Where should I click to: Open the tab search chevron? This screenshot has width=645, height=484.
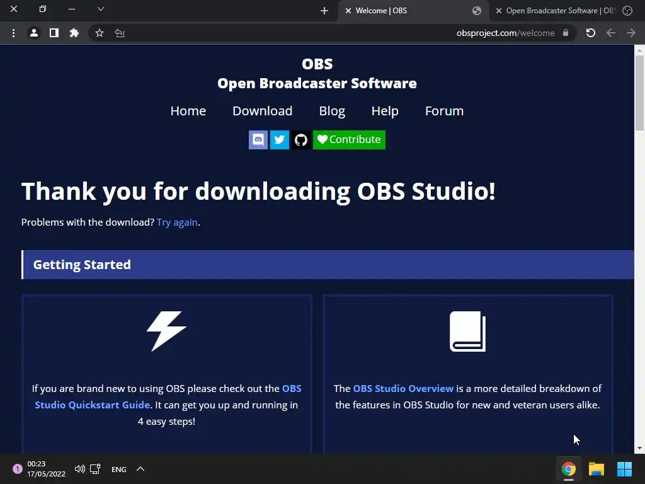click(x=100, y=9)
